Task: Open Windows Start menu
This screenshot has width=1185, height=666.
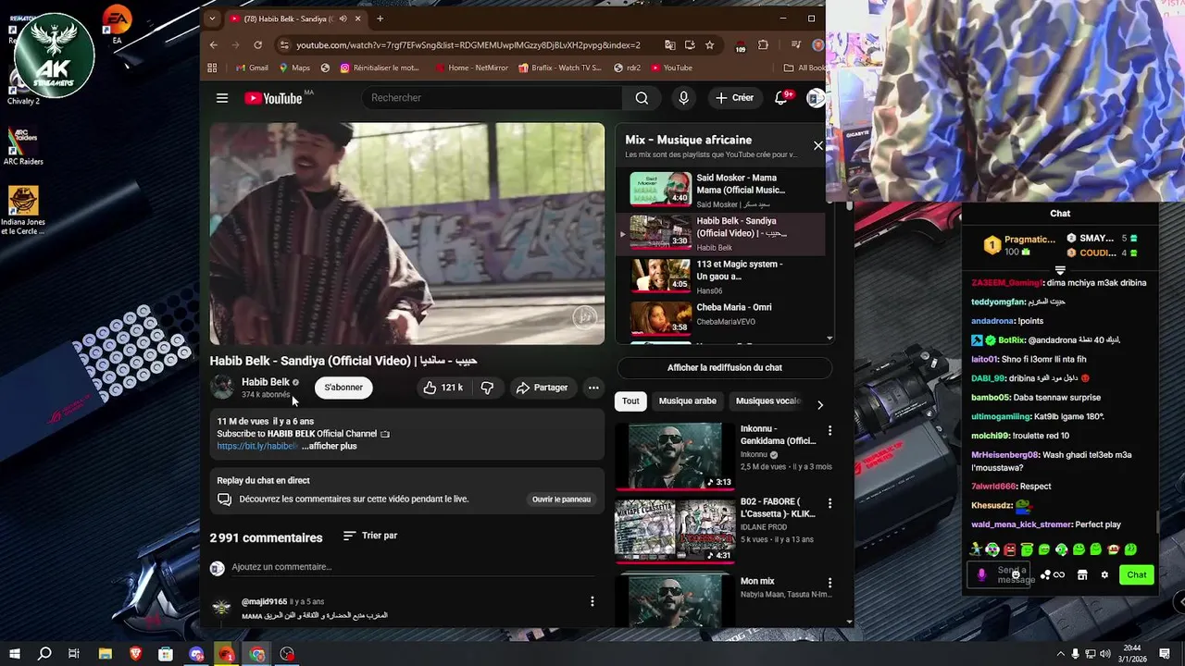Action: pos(15,654)
